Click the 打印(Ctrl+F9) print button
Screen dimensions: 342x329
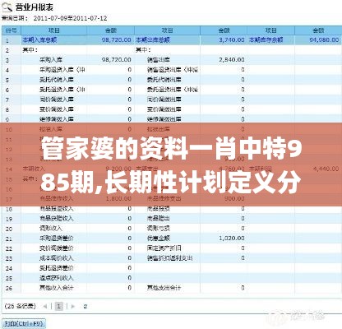[x=24, y=323]
